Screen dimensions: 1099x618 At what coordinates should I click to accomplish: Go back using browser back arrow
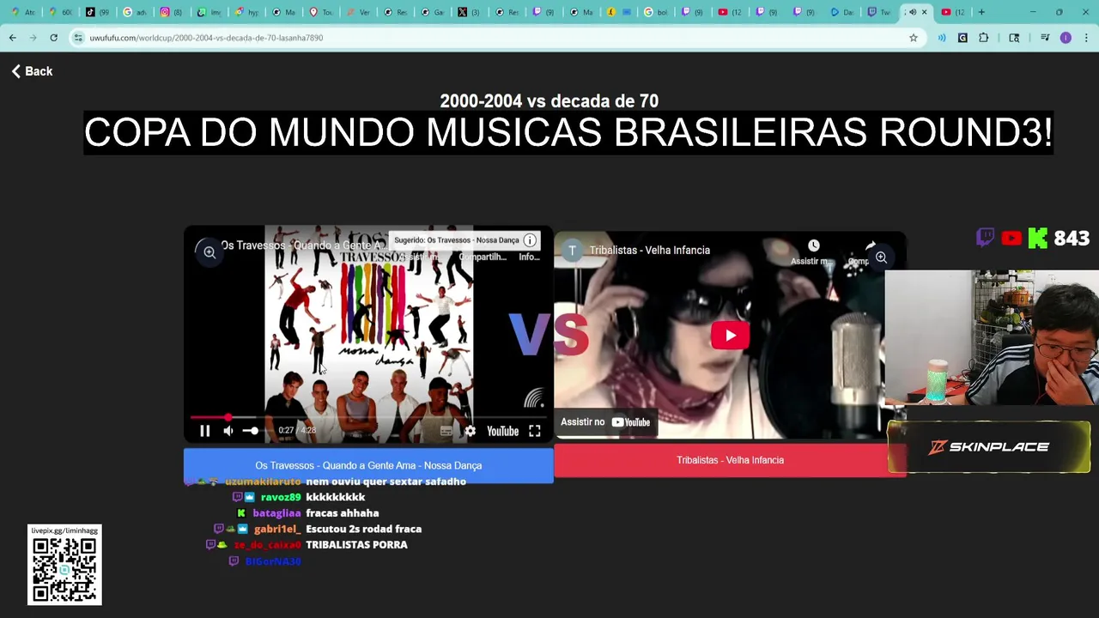pyautogui.click(x=12, y=38)
